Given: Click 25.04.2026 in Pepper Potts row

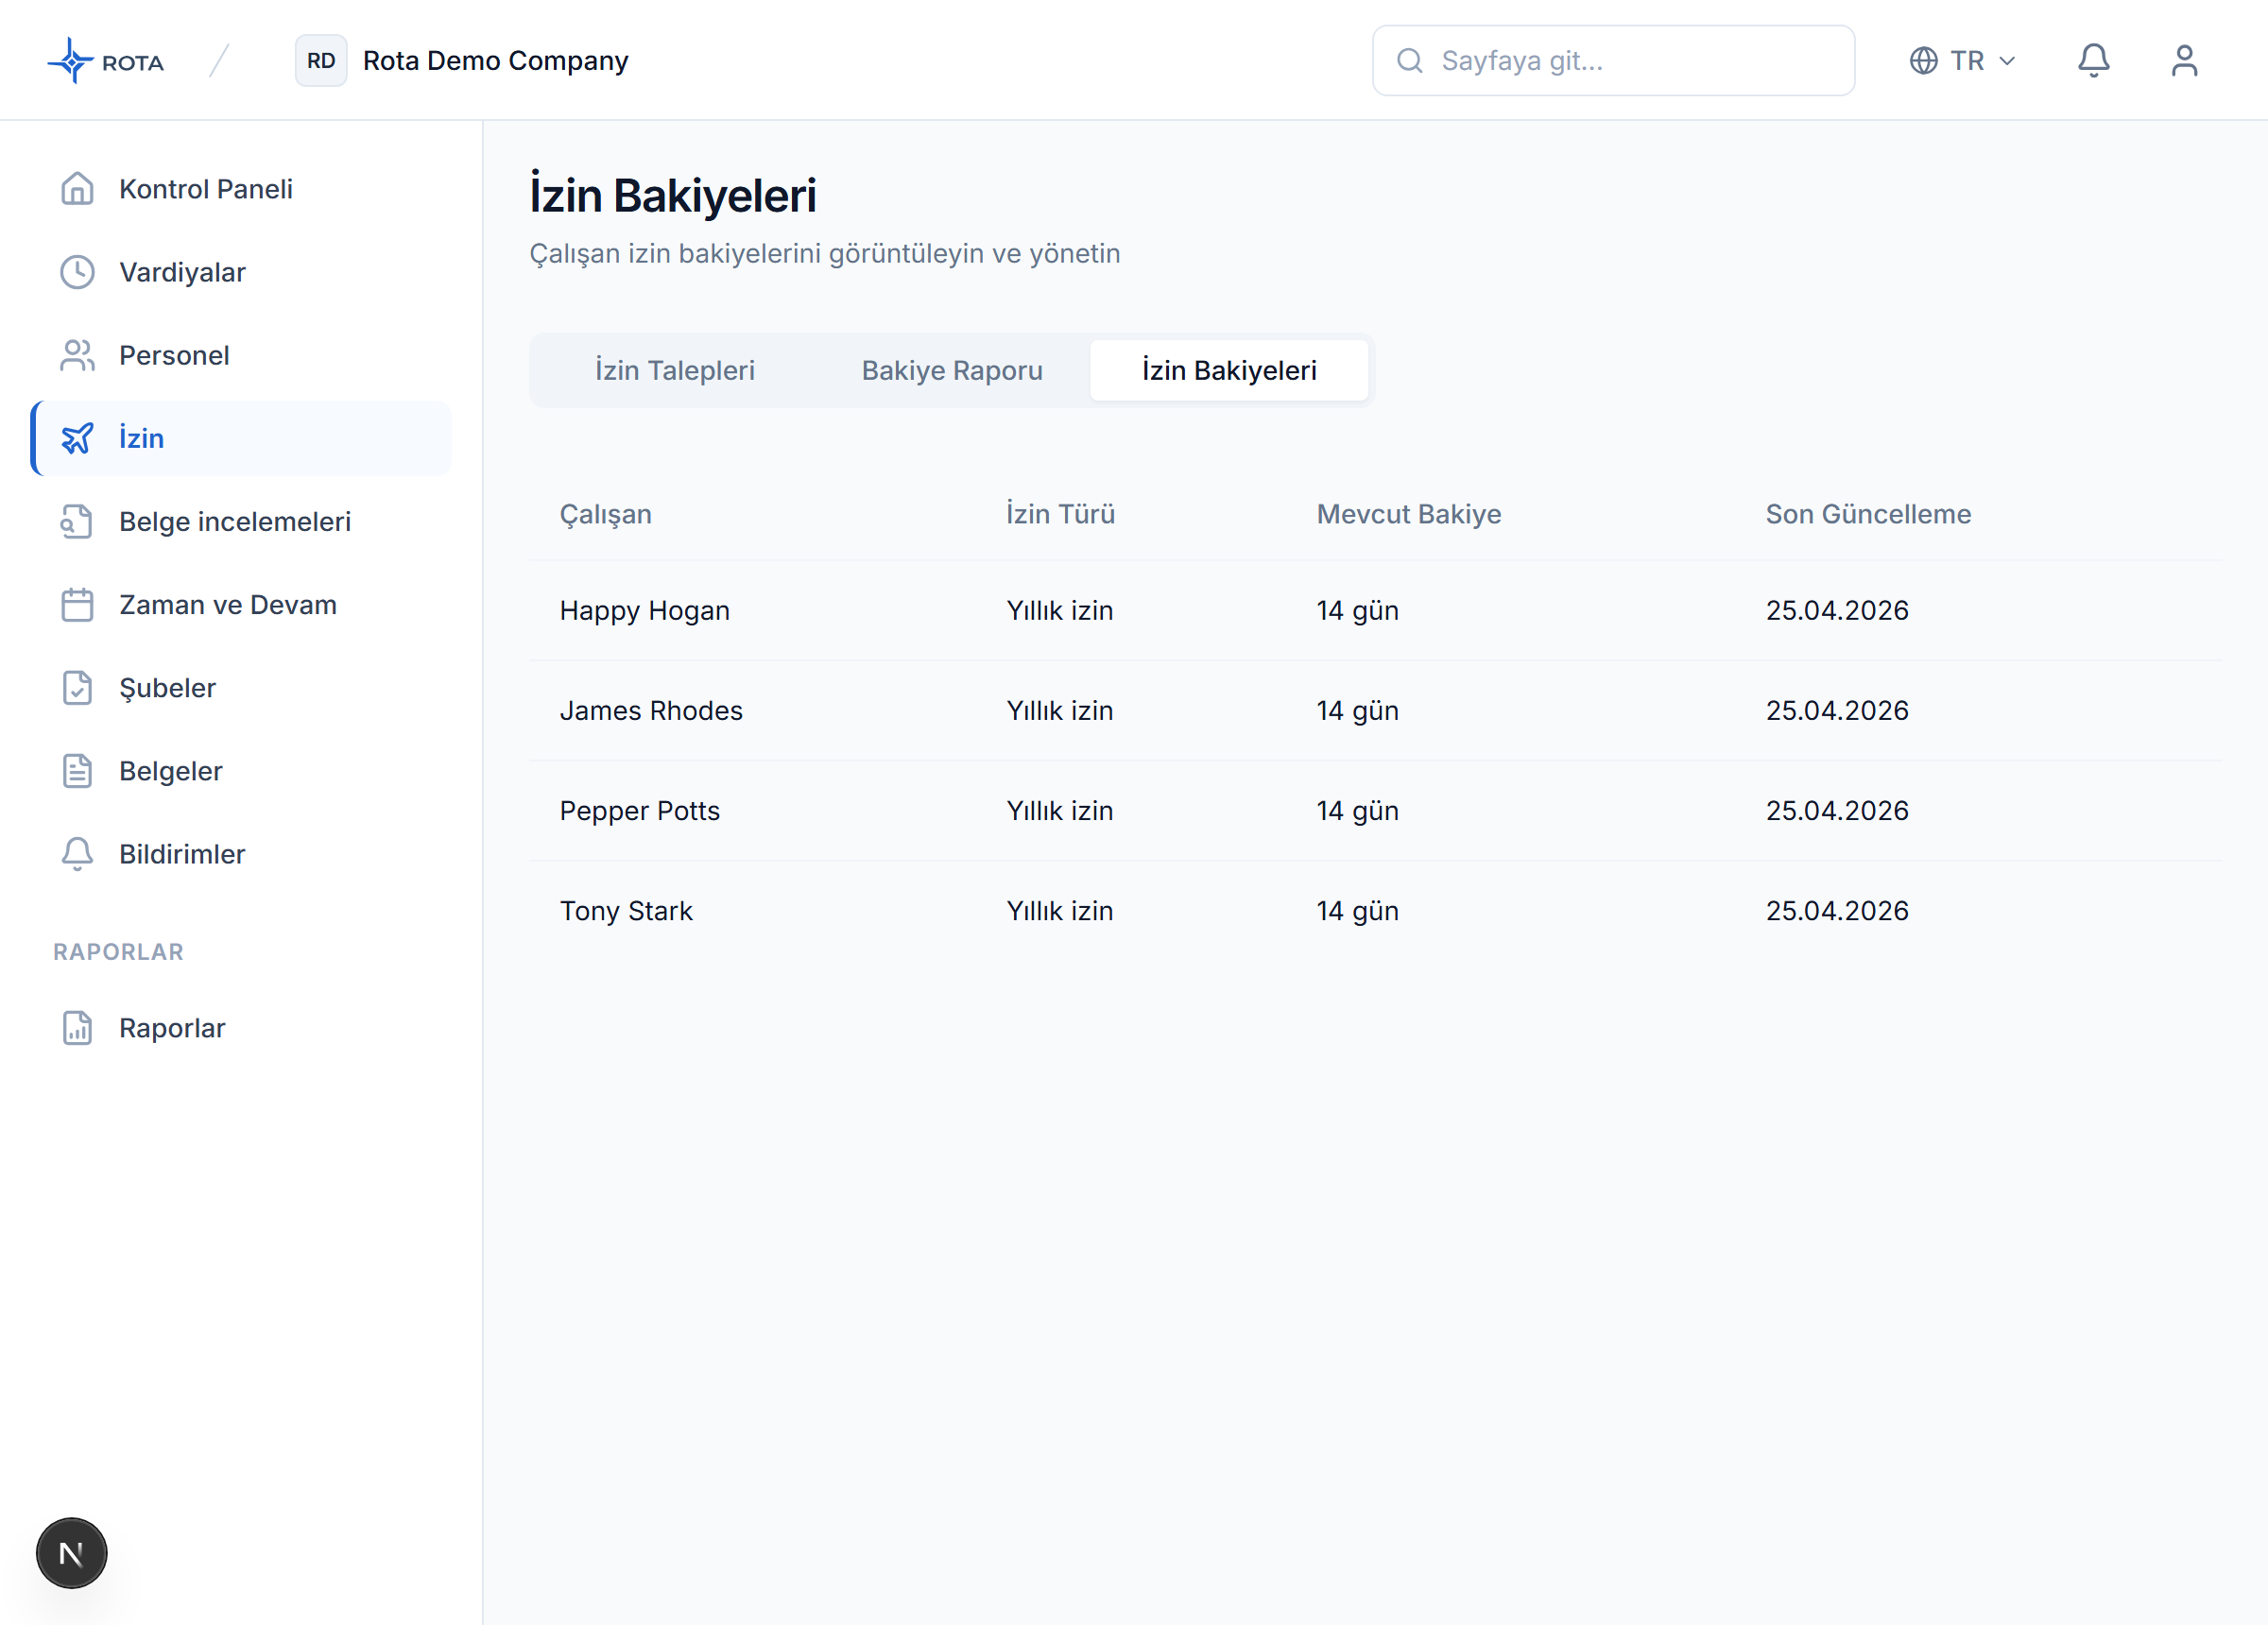Looking at the screenshot, I should tap(1837, 811).
